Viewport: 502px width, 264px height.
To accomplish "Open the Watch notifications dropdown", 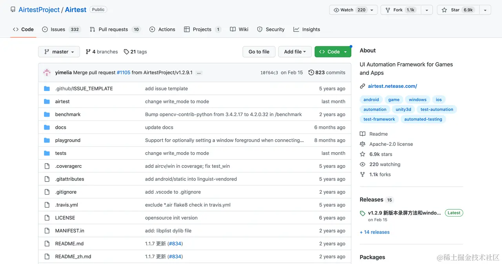I will click(353, 10).
